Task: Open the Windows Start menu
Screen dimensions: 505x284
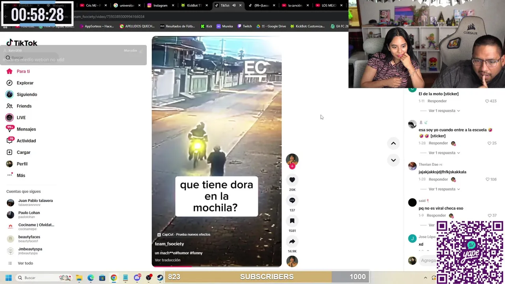Action: coord(8,278)
